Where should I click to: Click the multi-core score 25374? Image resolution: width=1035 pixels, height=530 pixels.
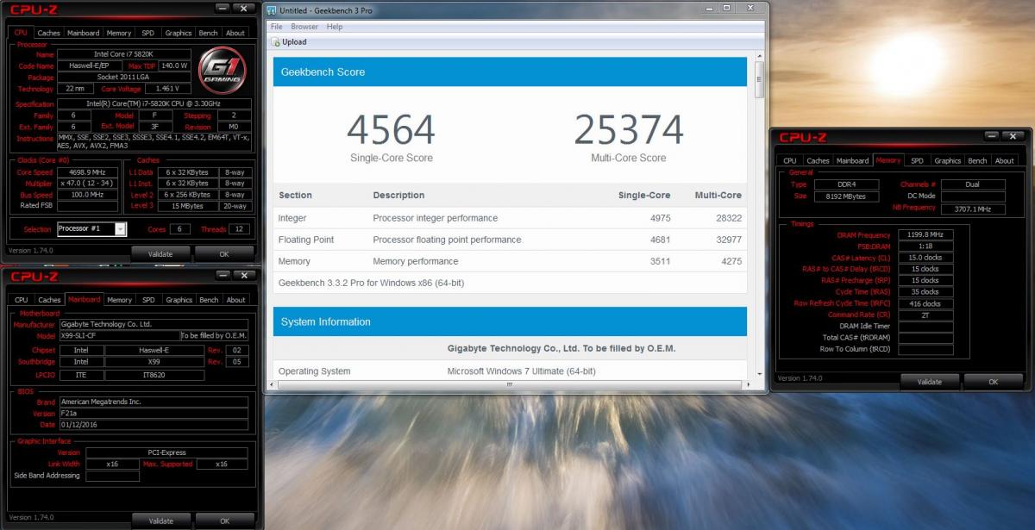point(629,130)
